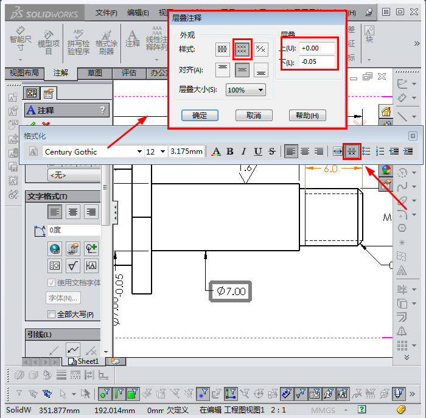Open the Century Gothic font dropdown
Viewport: 426px width, 418px height.
(139, 152)
